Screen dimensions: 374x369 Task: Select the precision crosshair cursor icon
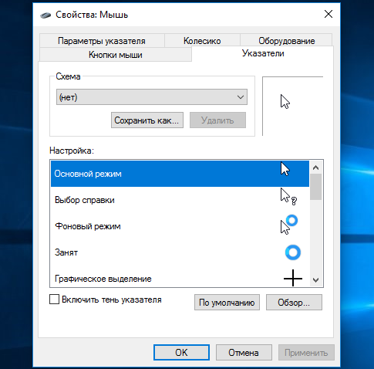point(293,278)
